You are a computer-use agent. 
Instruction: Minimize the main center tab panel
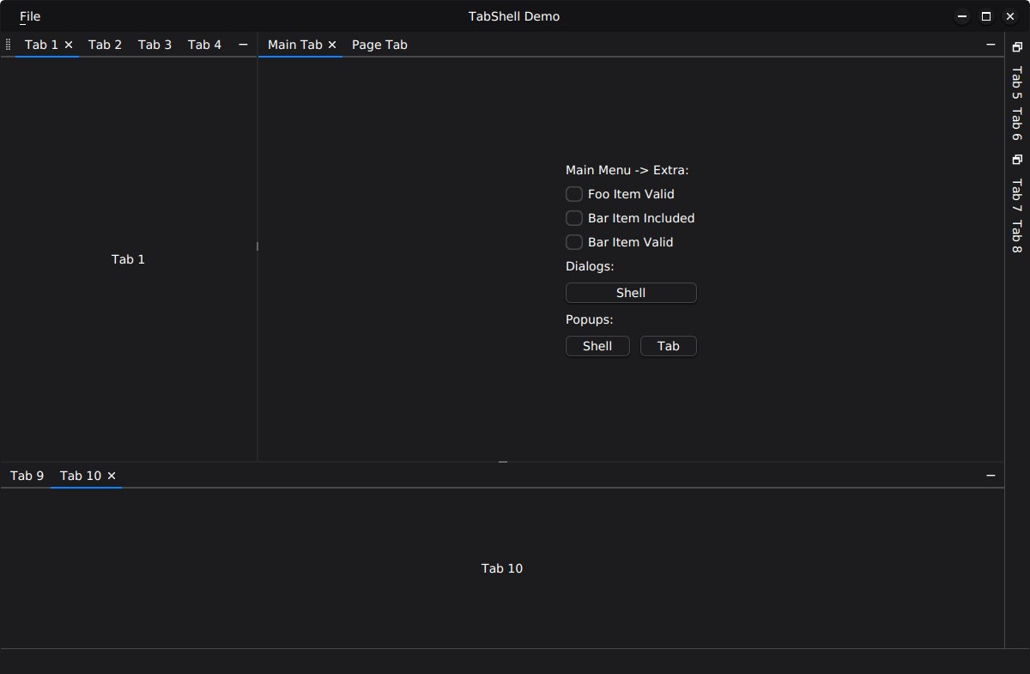tap(991, 45)
